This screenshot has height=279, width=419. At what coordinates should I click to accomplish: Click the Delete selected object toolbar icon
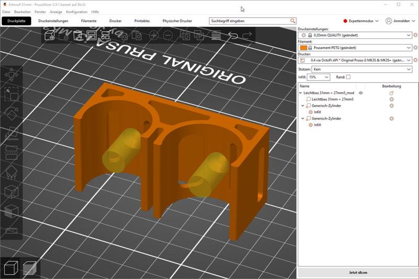coord(63,36)
